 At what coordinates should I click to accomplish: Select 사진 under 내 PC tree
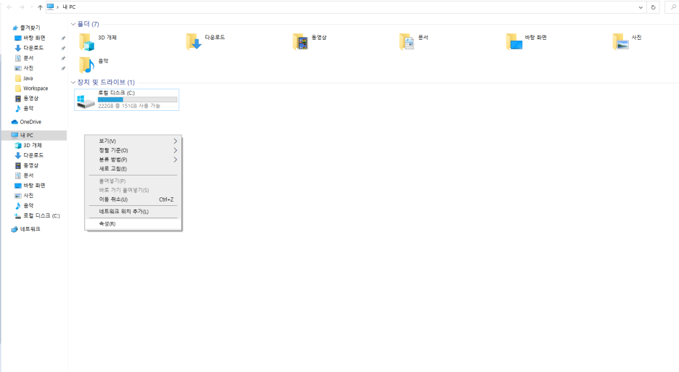(x=28, y=196)
